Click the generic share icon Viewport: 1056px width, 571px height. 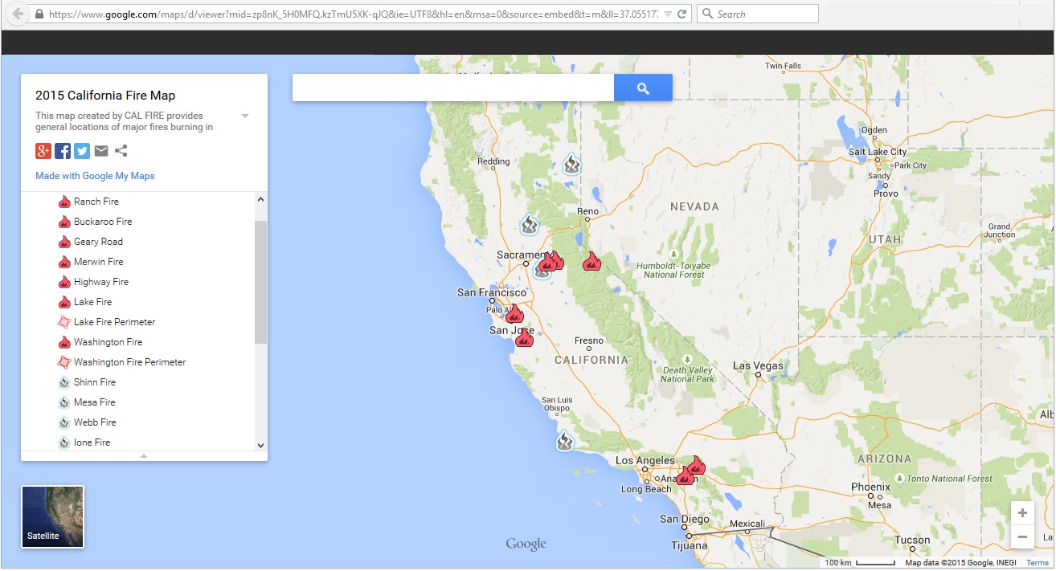tap(121, 151)
